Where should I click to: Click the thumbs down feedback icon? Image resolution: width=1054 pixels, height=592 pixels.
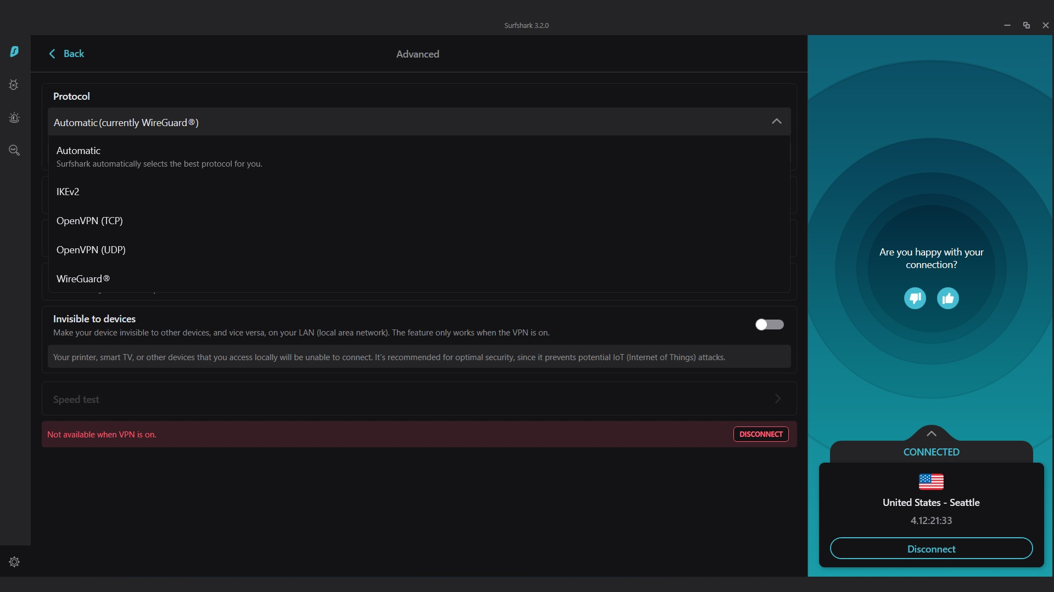point(915,298)
